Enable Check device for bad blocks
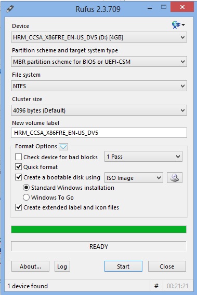Image resolution: width=197 pixels, height=295 pixels. 18,157
